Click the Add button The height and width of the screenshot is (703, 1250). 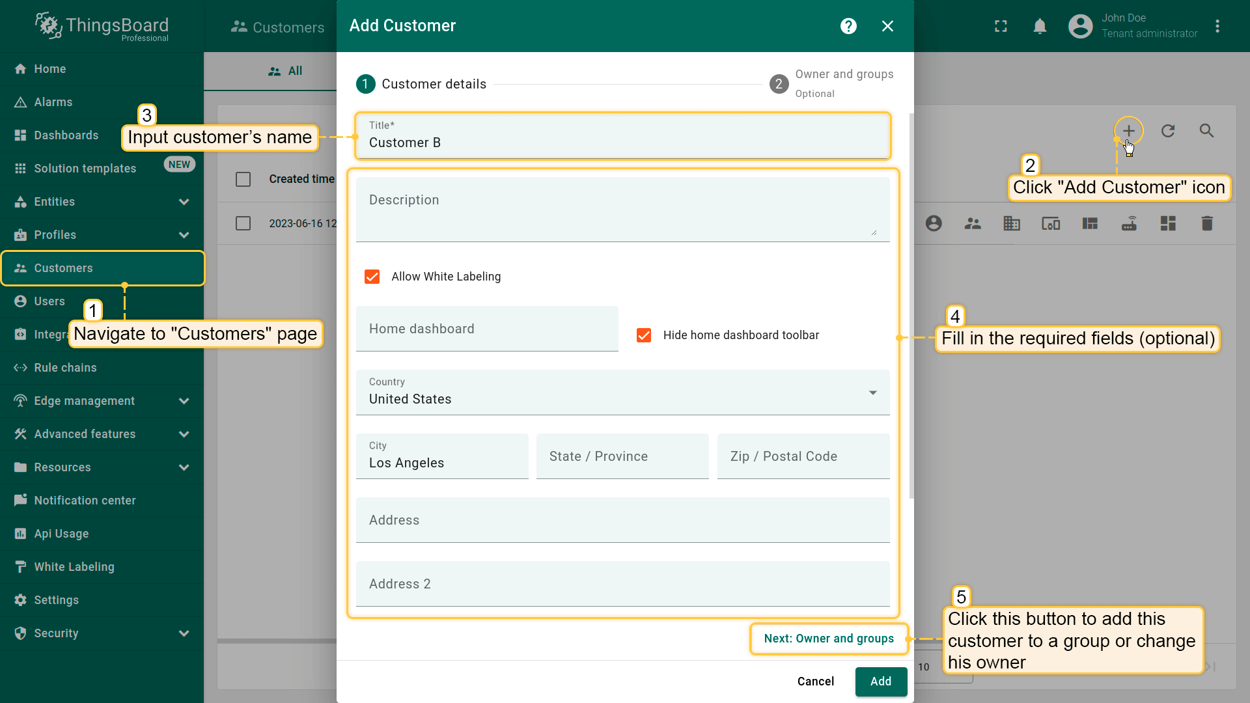(x=880, y=682)
